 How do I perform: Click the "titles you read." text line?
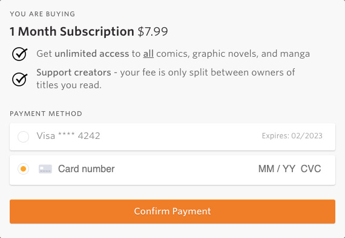coord(69,85)
